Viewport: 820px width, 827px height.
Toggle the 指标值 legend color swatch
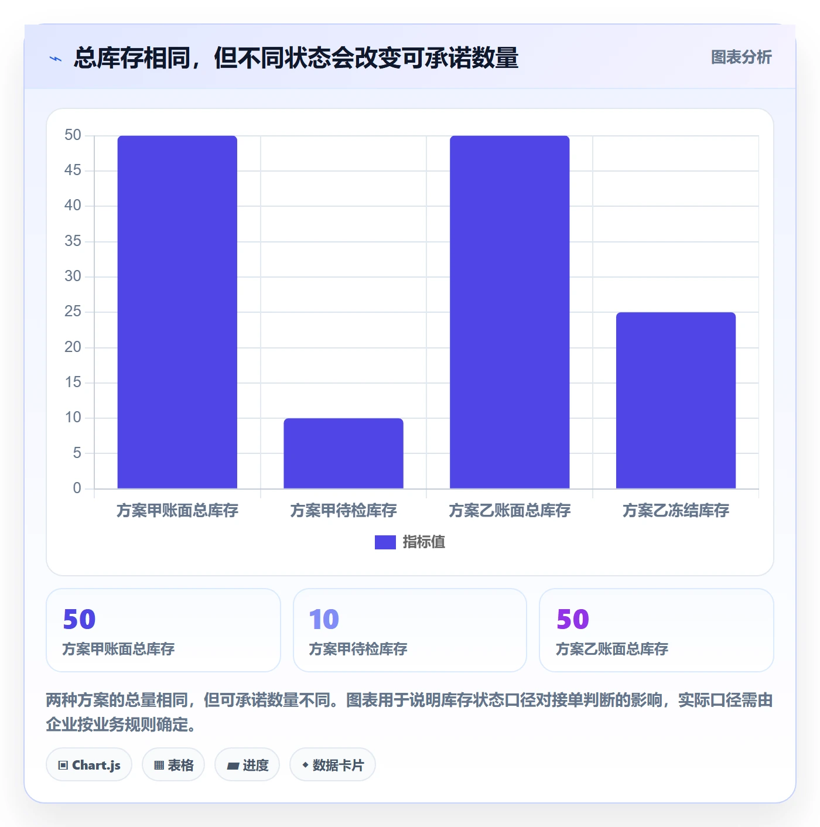click(x=385, y=542)
